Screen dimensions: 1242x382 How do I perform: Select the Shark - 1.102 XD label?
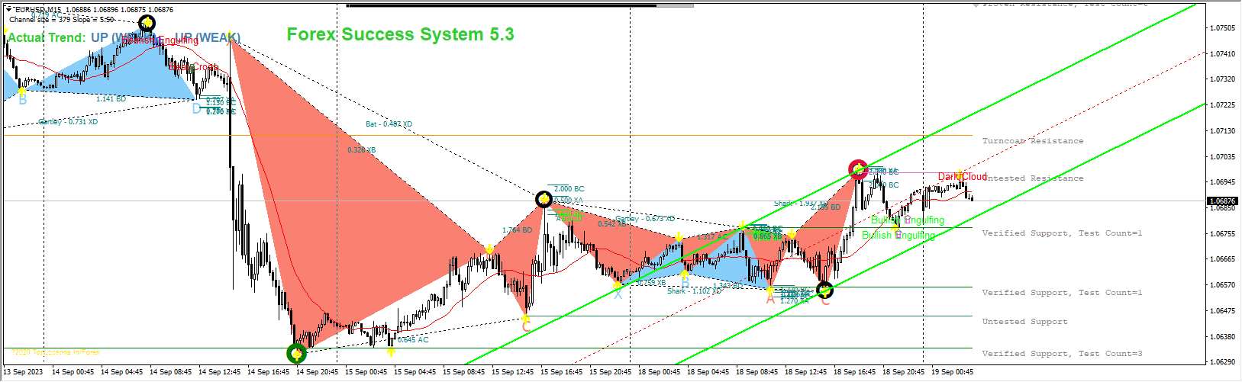(694, 291)
